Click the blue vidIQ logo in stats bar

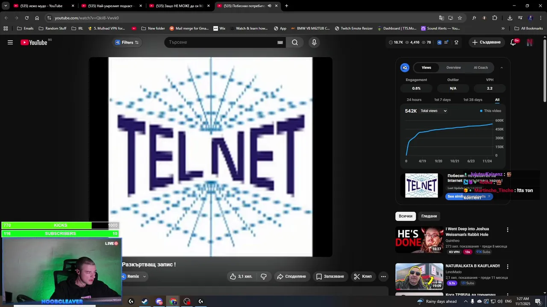coord(439,42)
